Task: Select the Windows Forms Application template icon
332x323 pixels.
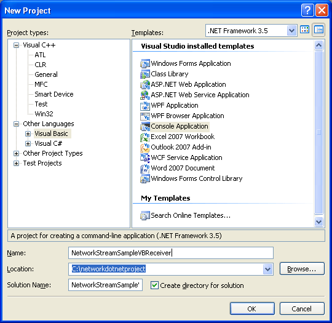Action: click(x=145, y=63)
